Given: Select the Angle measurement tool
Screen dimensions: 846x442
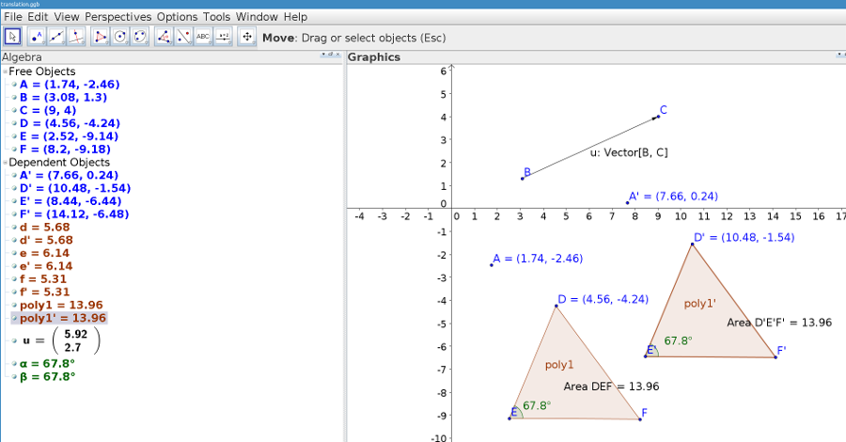Looking at the screenshot, I should point(164,37).
